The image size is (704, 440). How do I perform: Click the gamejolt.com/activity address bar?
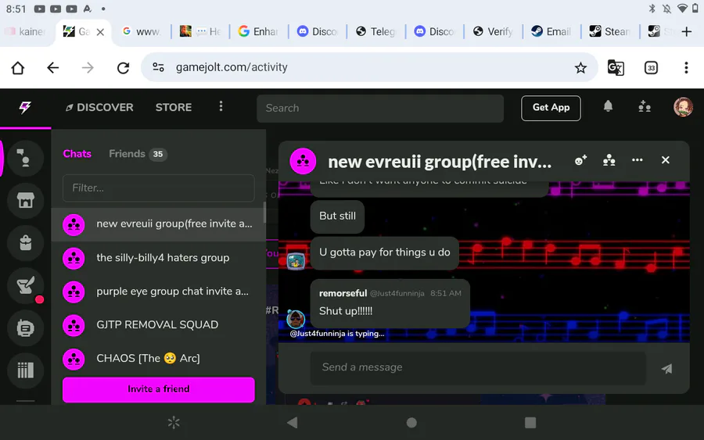[x=368, y=67]
